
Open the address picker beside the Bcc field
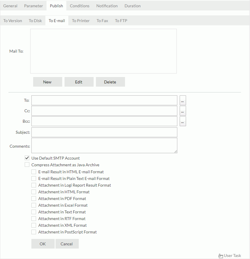pyautogui.click(x=183, y=121)
